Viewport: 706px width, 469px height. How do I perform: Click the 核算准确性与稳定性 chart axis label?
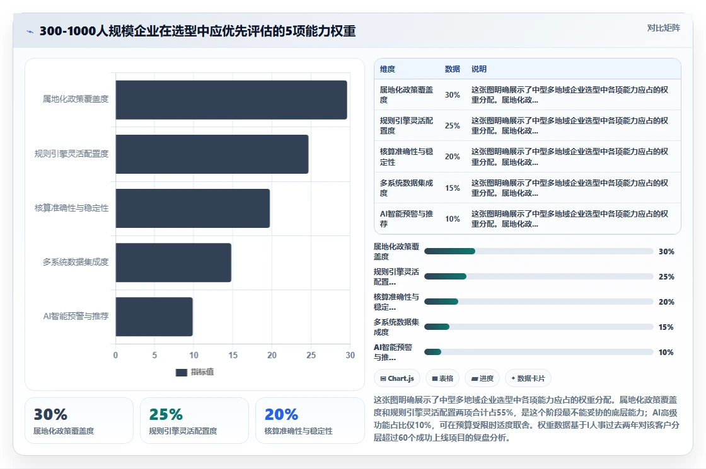(72, 208)
